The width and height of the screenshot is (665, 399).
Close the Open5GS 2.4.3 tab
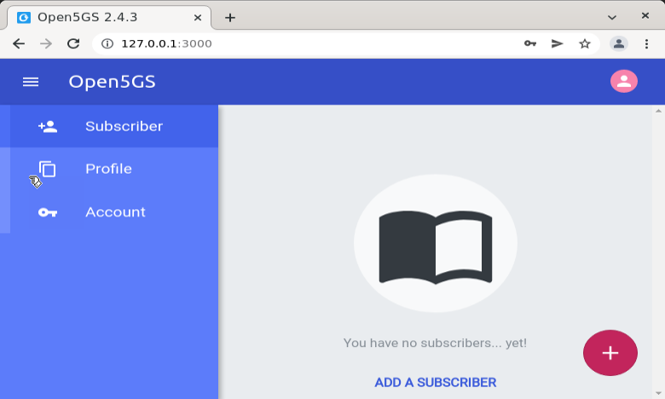[x=198, y=17]
